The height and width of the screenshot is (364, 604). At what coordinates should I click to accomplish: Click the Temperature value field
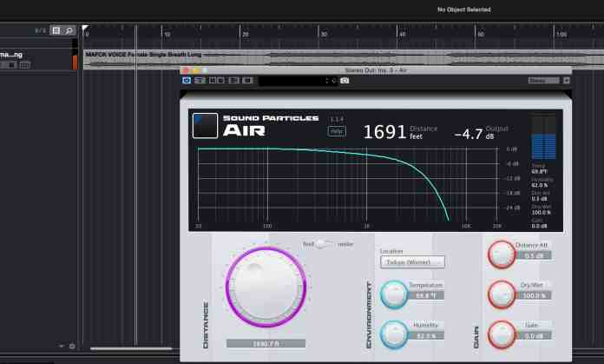click(x=425, y=295)
